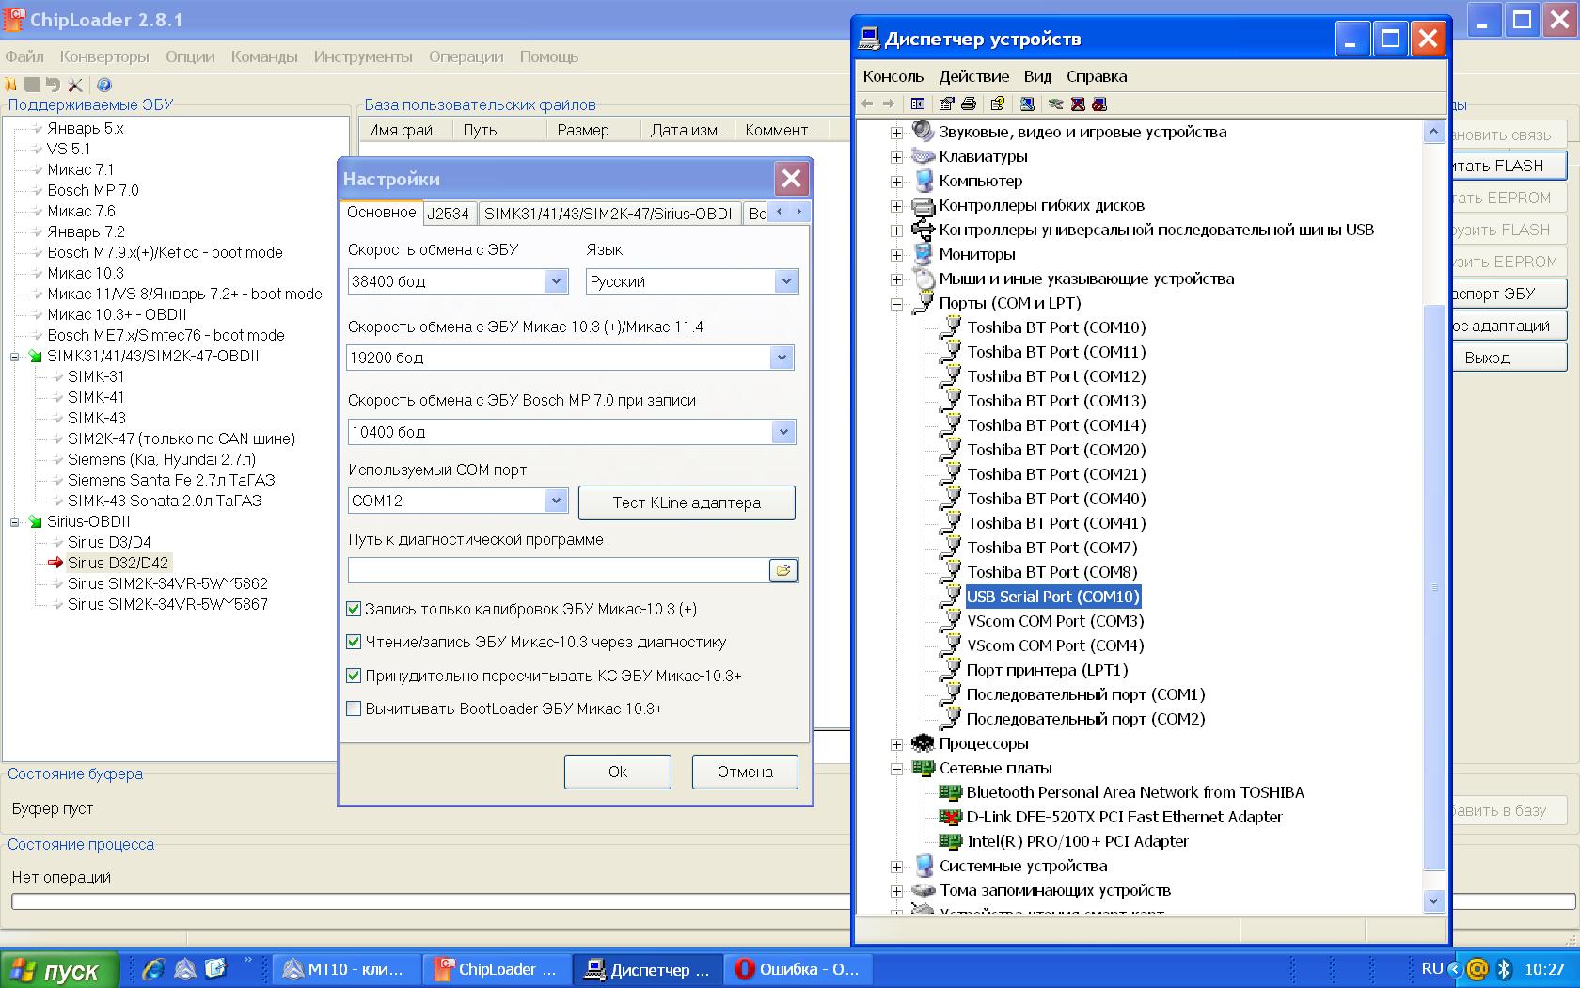Select Bosch MP 7.0 in ECU list
Screen dimensions: 1580x988
[x=93, y=190]
